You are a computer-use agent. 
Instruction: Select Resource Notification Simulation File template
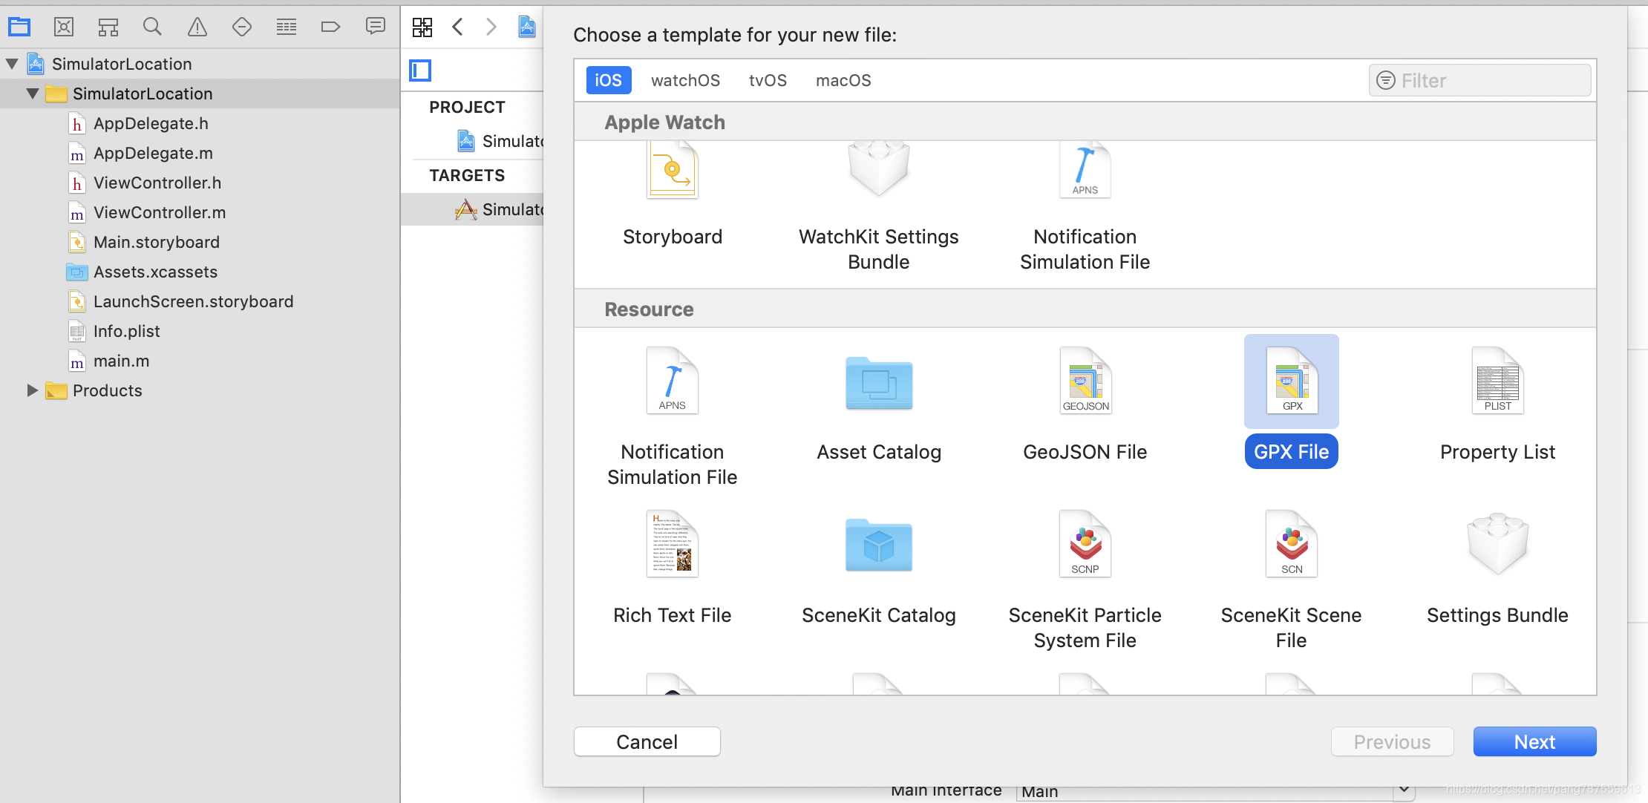coord(673,416)
